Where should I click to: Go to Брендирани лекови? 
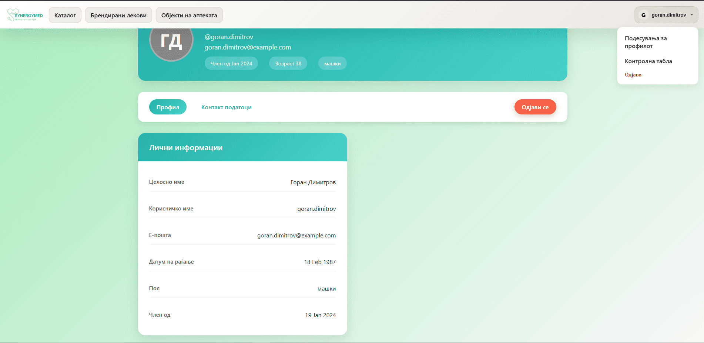coord(118,16)
